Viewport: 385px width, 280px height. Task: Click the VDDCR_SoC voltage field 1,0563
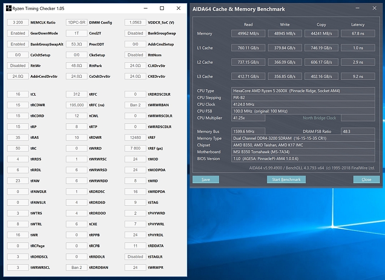click(135, 23)
